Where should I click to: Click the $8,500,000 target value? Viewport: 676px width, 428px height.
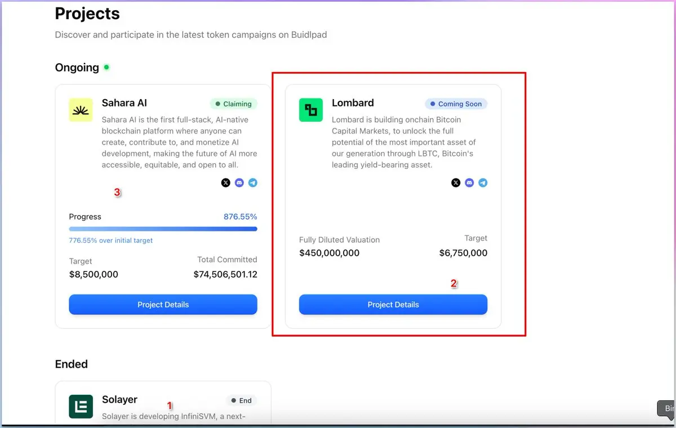click(94, 274)
